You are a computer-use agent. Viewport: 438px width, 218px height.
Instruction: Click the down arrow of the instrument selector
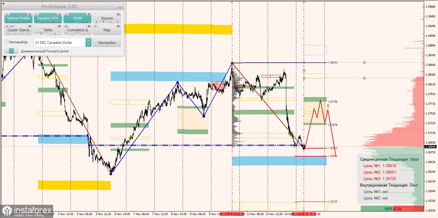(89, 44)
